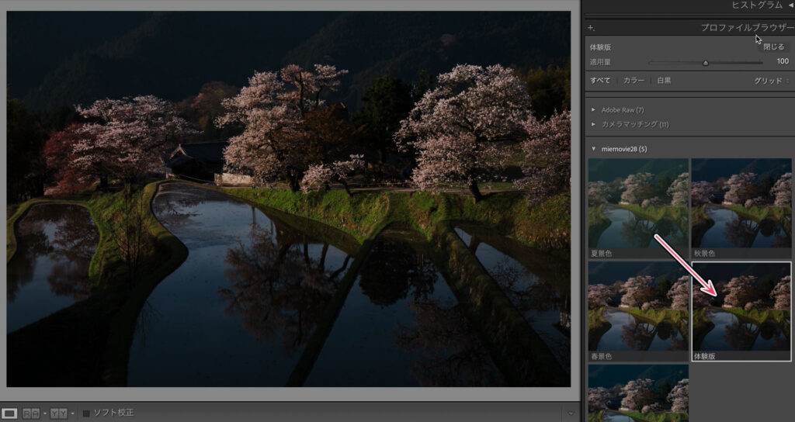Click the RA before/after view icon
This screenshot has width=795, height=422.
pyautogui.click(x=30, y=413)
